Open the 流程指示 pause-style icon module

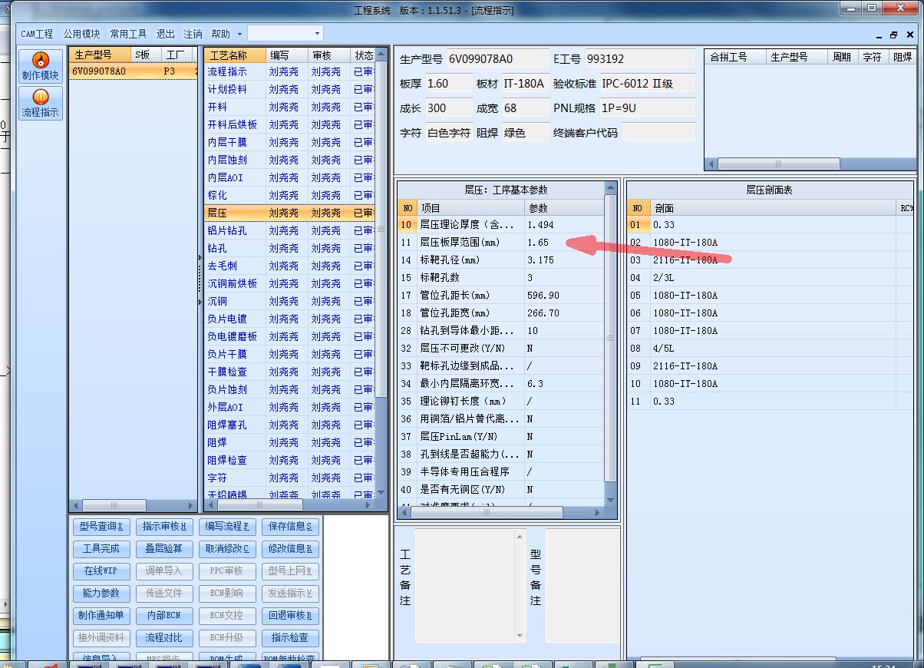[x=40, y=103]
